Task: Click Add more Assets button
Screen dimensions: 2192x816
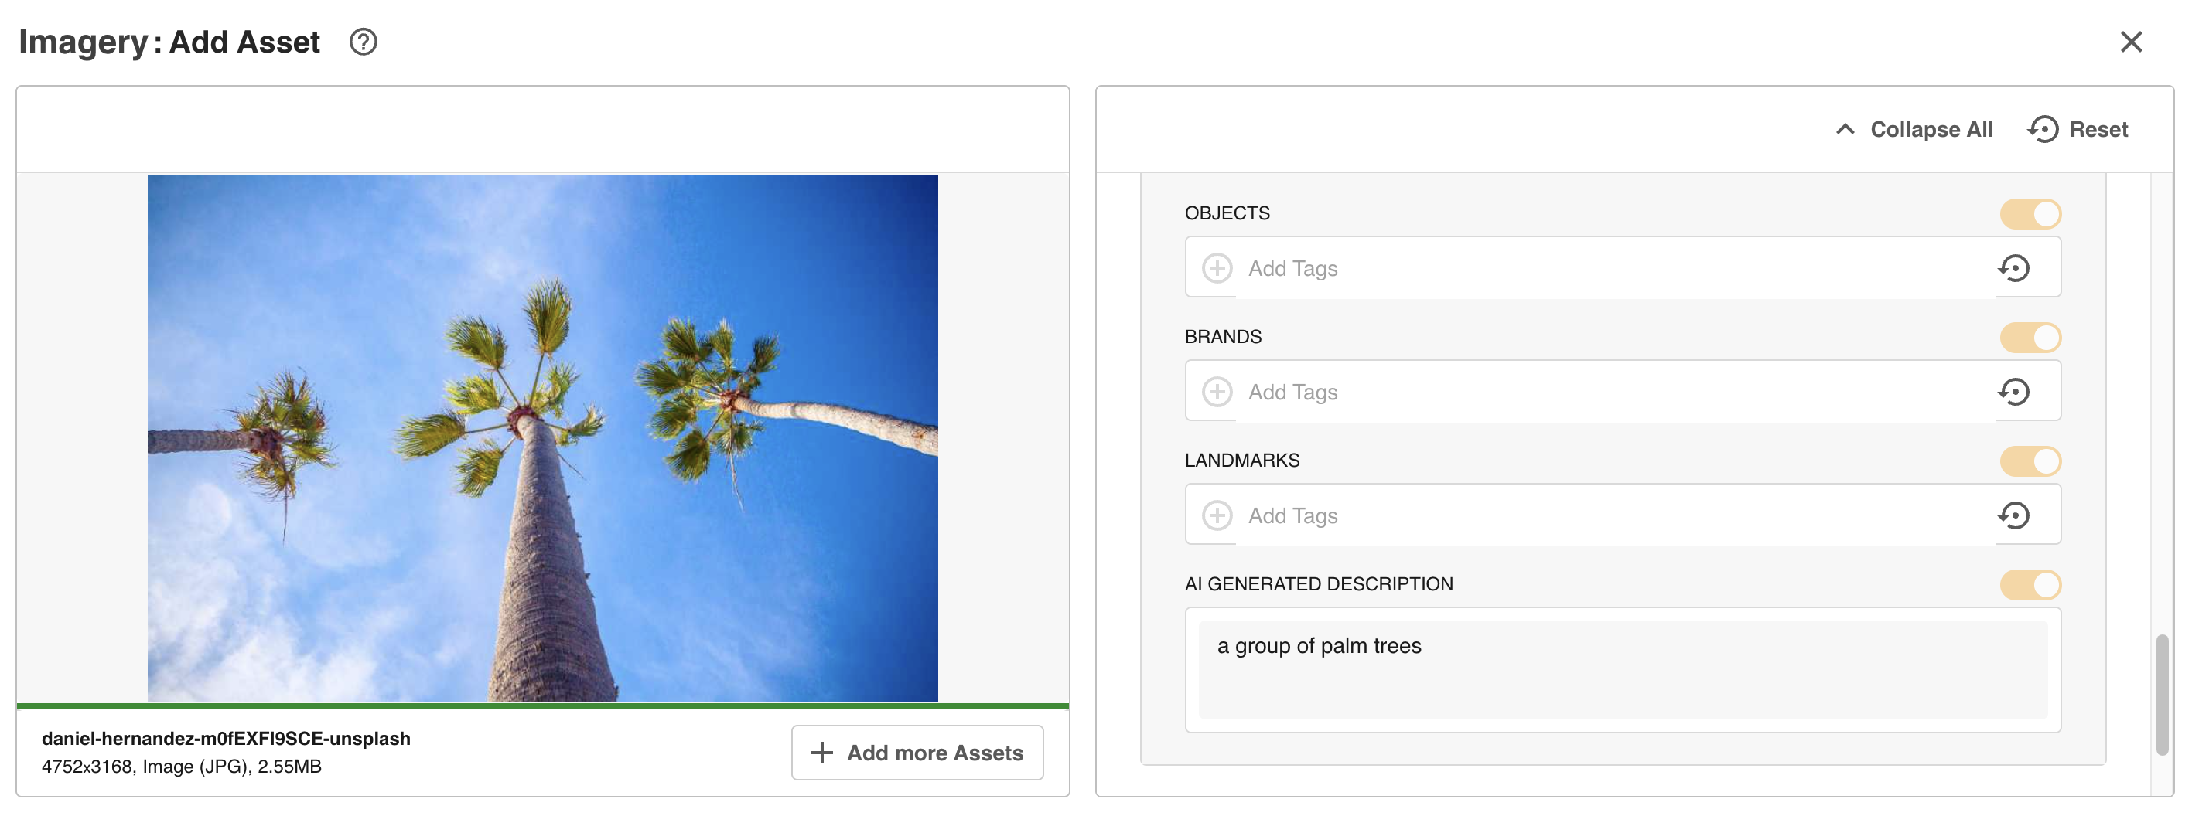Action: [x=917, y=753]
